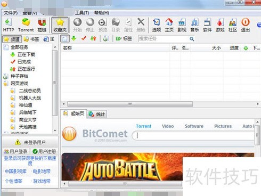Click the 退出 exit icon
Screen dimensions: 261x196
coord(246,25)
